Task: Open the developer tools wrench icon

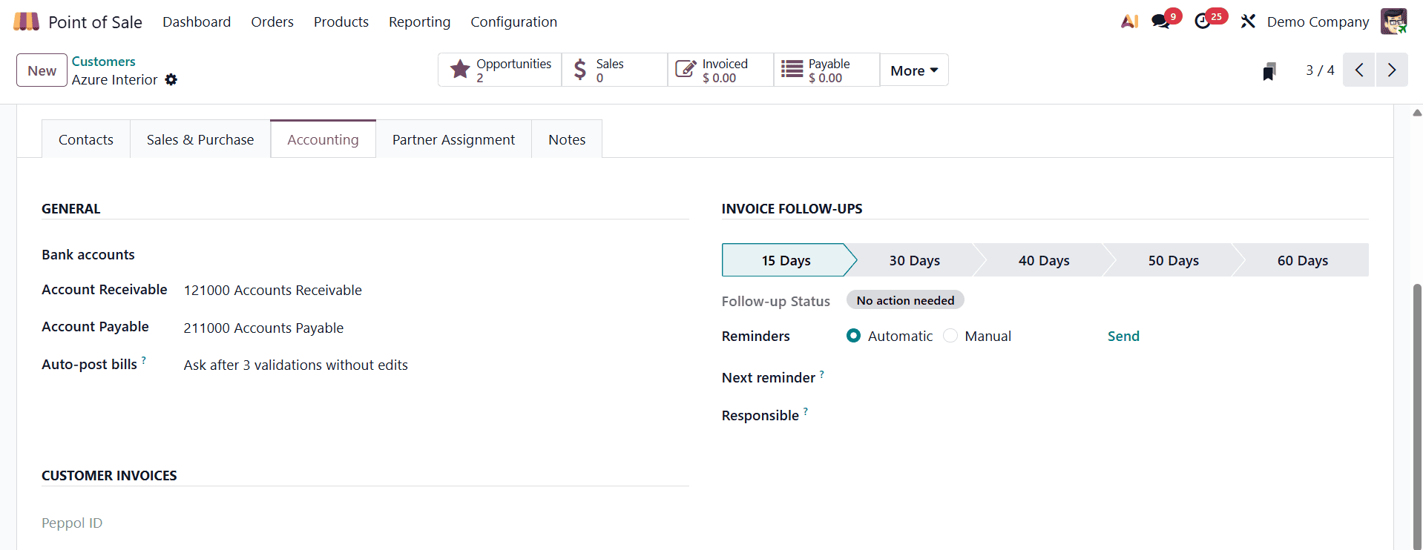Action: [x=1248, y=21]
